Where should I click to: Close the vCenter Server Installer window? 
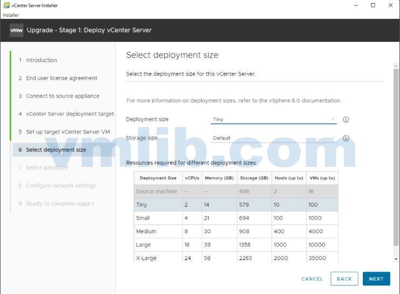[x=390, y=5]
